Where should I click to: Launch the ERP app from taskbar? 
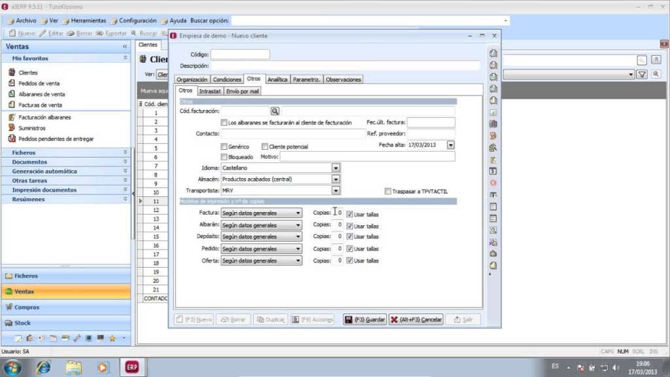(132, 367)
